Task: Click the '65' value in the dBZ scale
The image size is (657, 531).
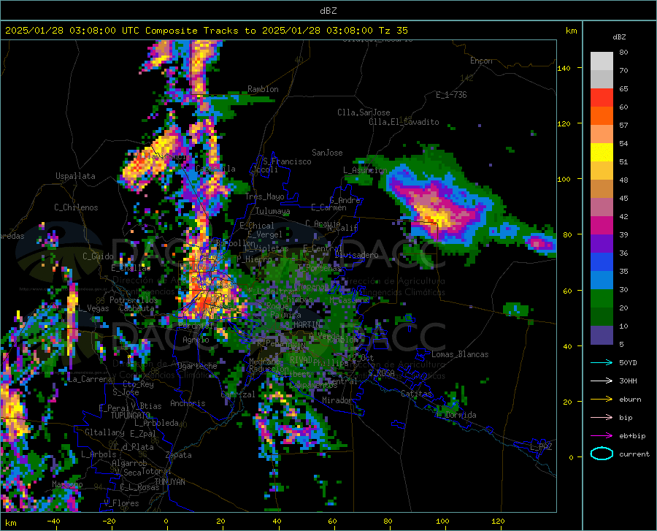Action: (623, 89)
